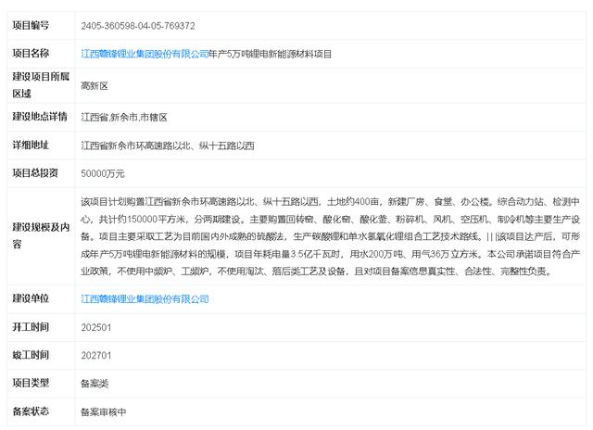
Task: Select the 项目总投资 label cell
Action: coord(34,173)
